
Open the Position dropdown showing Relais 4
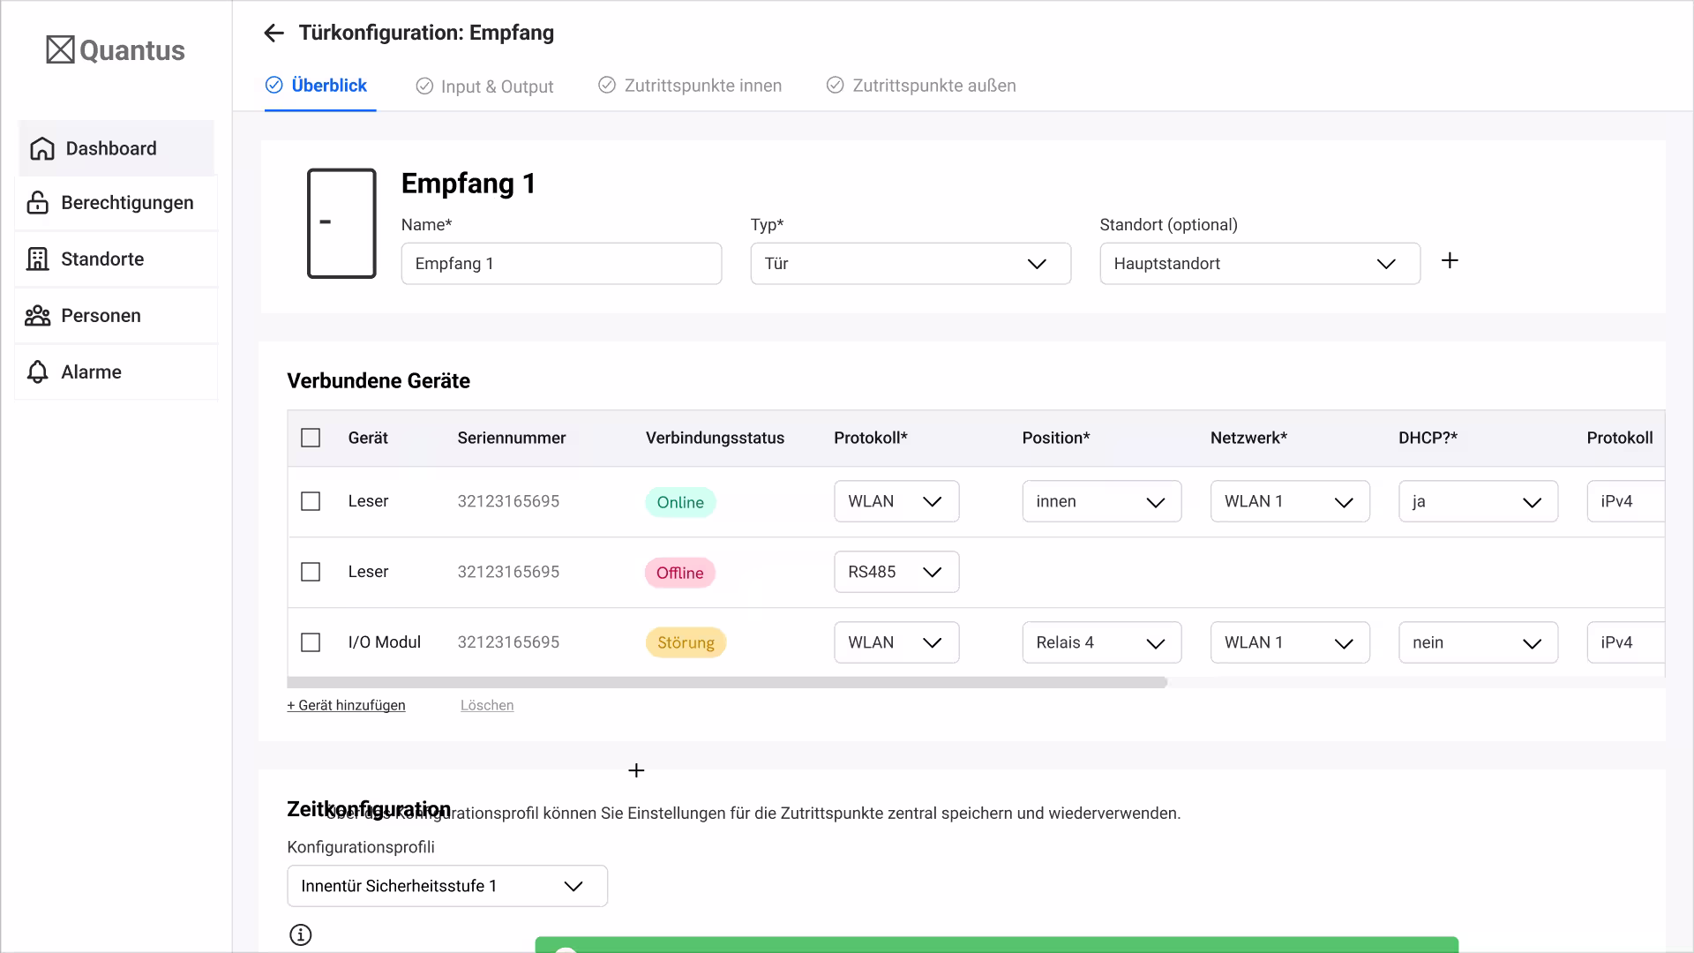click(x=1102, y=642)
